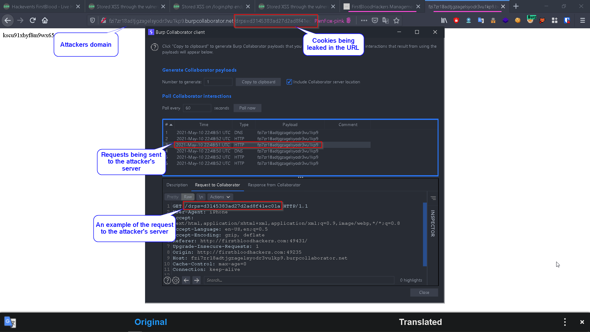Click the Poll every seconds field

point(197,108)
